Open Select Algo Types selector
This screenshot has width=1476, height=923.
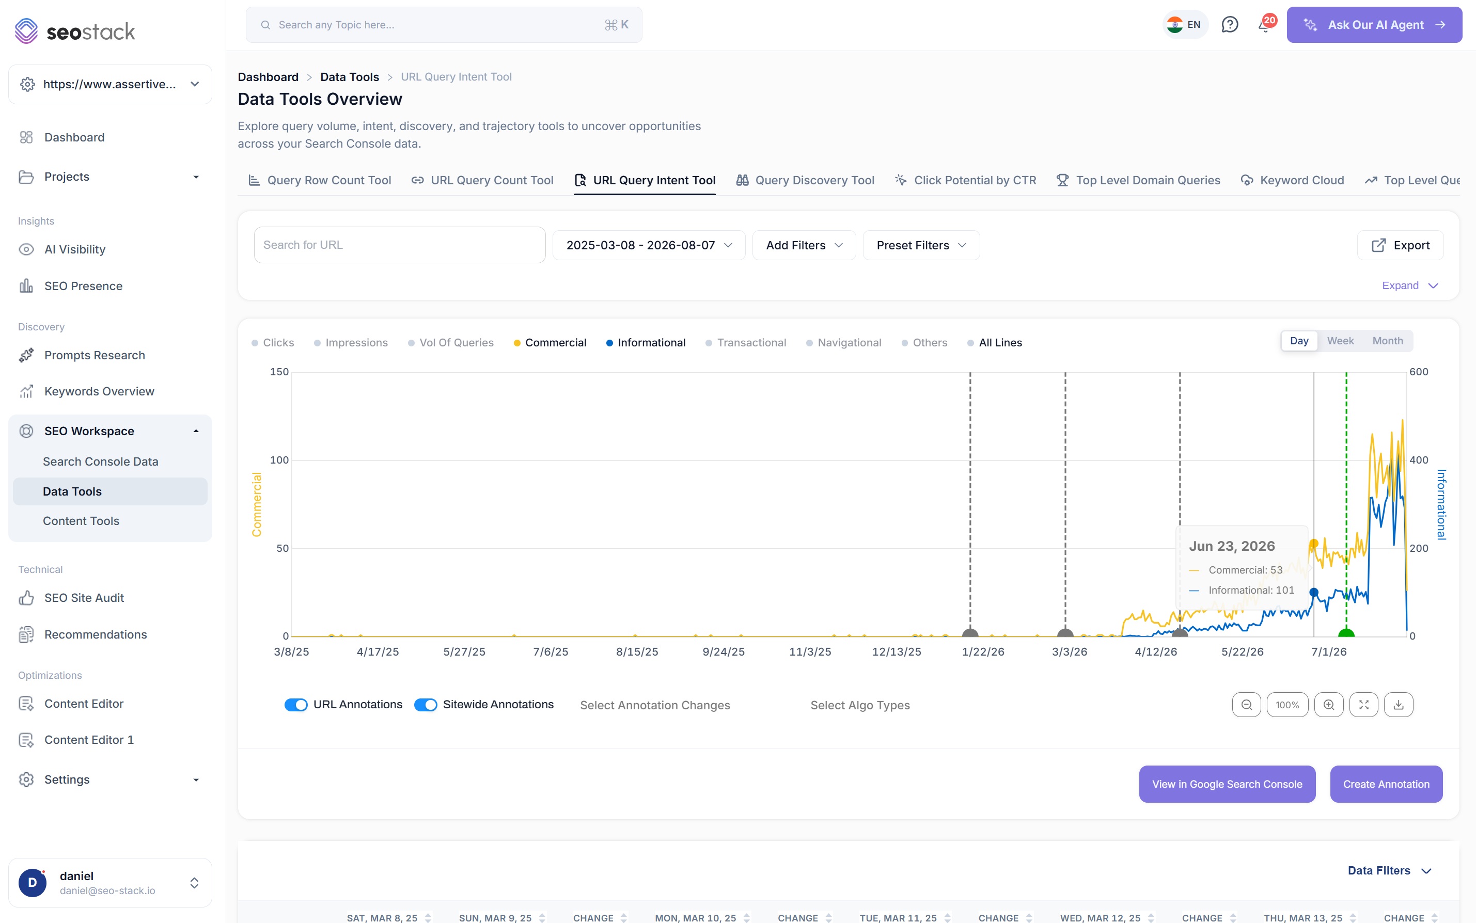coord(860,705)
